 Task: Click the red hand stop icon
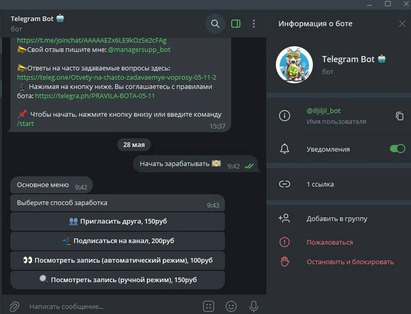click(x=285, y=262)
